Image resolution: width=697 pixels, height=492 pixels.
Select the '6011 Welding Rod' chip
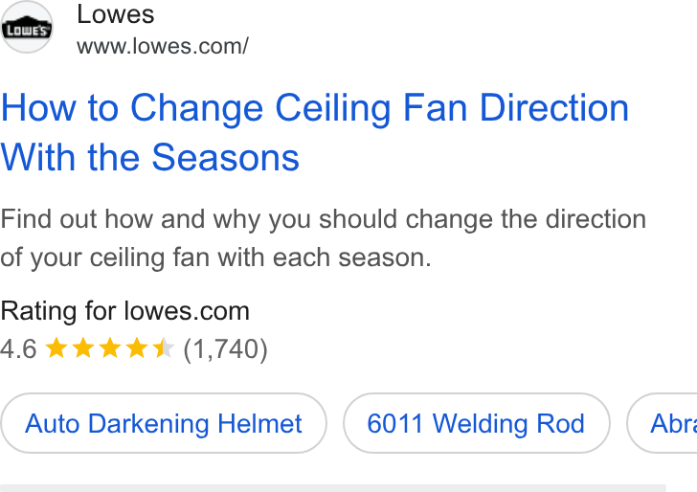(477, 423)
